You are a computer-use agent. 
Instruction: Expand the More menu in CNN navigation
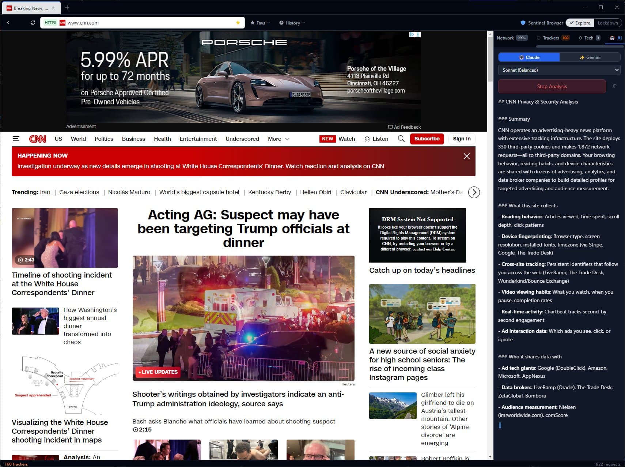pyautogui.click(x=279, y=139)
